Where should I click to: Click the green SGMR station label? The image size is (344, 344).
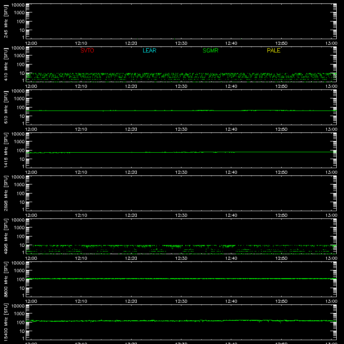(x=210, y=50)
